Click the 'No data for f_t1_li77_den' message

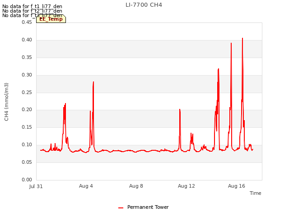coord(32,6)
